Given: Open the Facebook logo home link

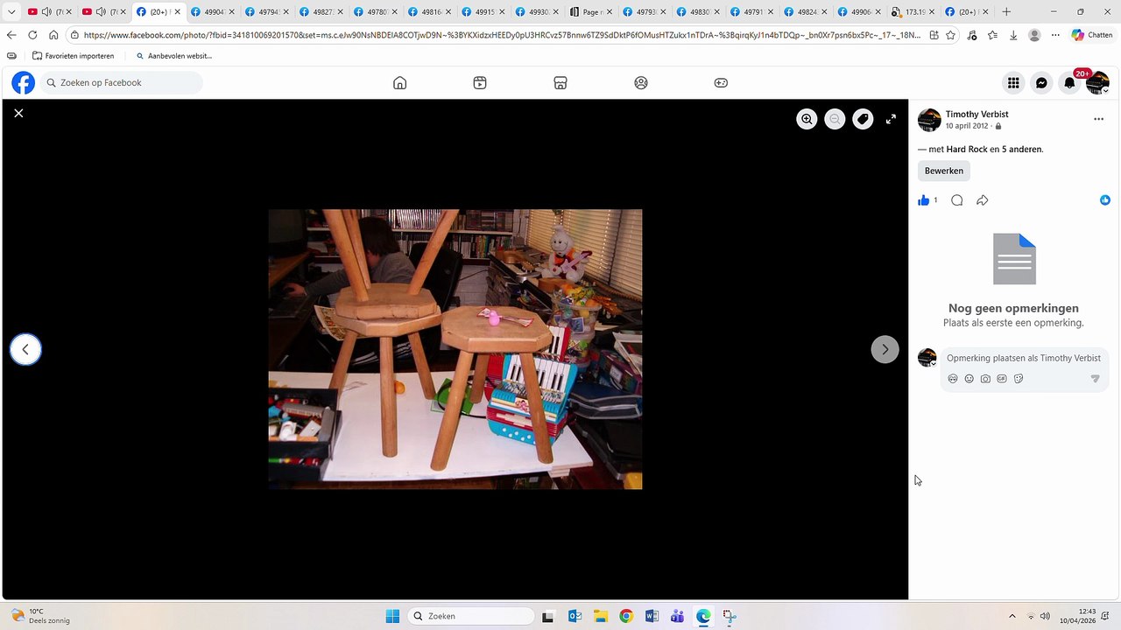Looking at the screenshot, I should click(x=23, y=82).
